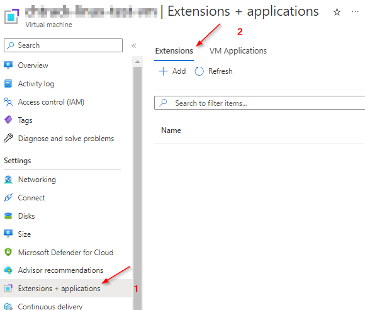Click the Virtual machine subtitle text

coord(48,25)
